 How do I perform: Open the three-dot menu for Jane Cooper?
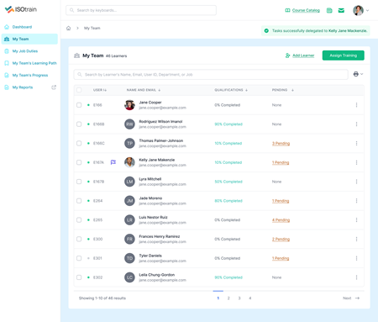click(356, 105)
